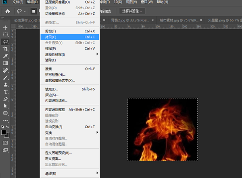Select the Move tool

(x=6, y=27)
